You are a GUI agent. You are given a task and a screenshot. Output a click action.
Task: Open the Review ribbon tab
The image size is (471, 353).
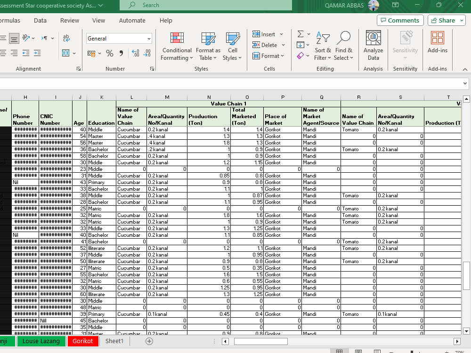click(x=69, y=20)
